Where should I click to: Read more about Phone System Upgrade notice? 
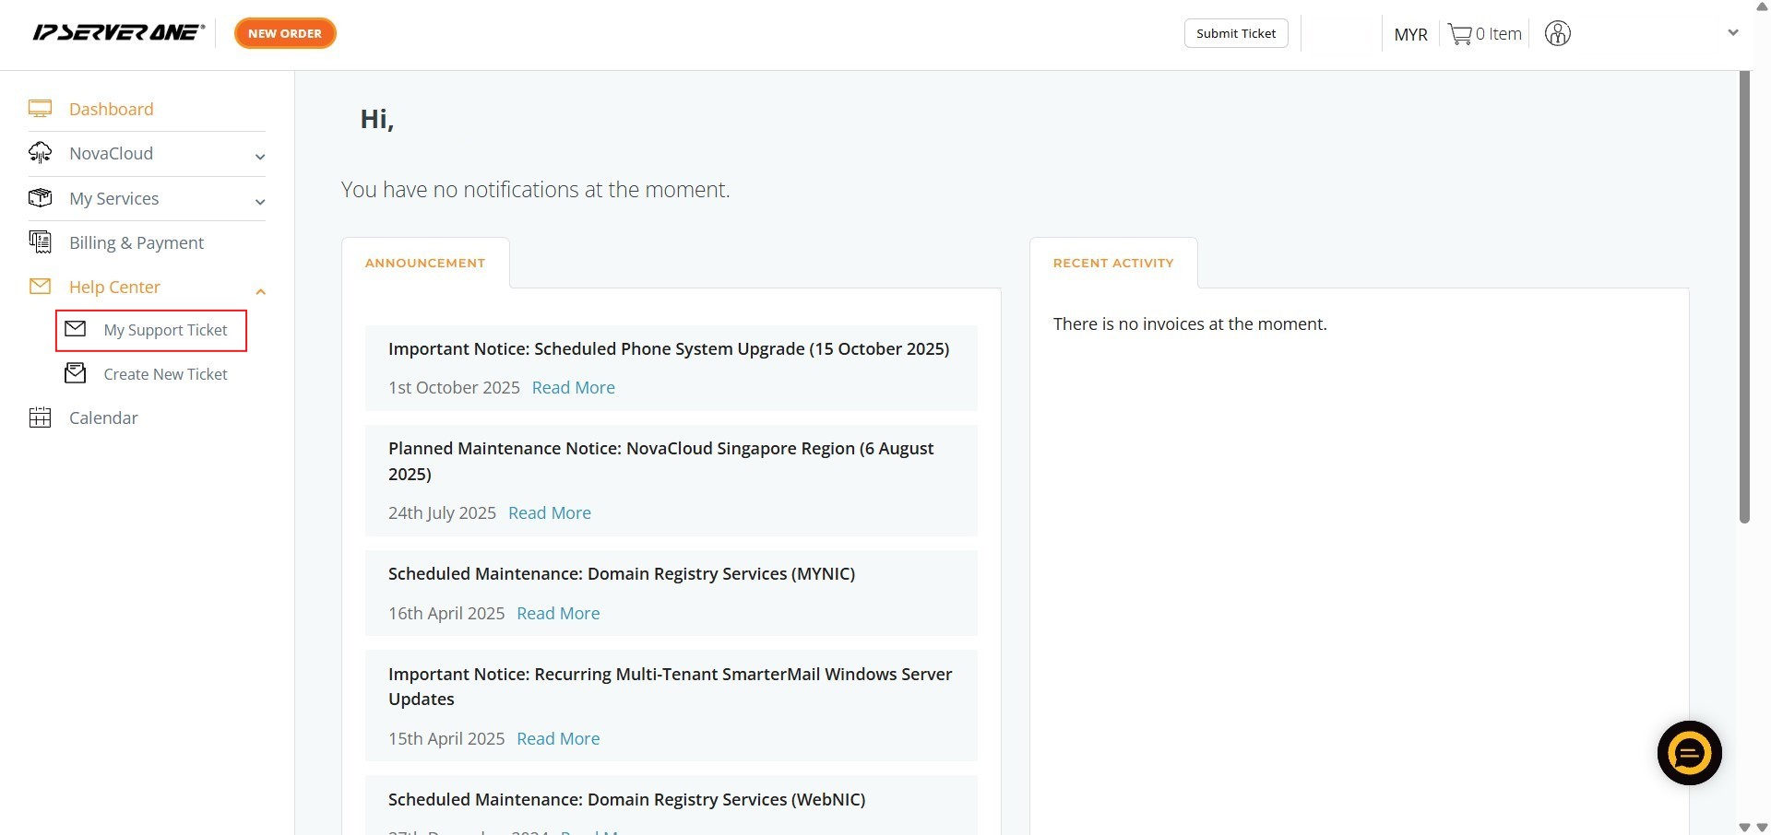click(x=573, y=388)
